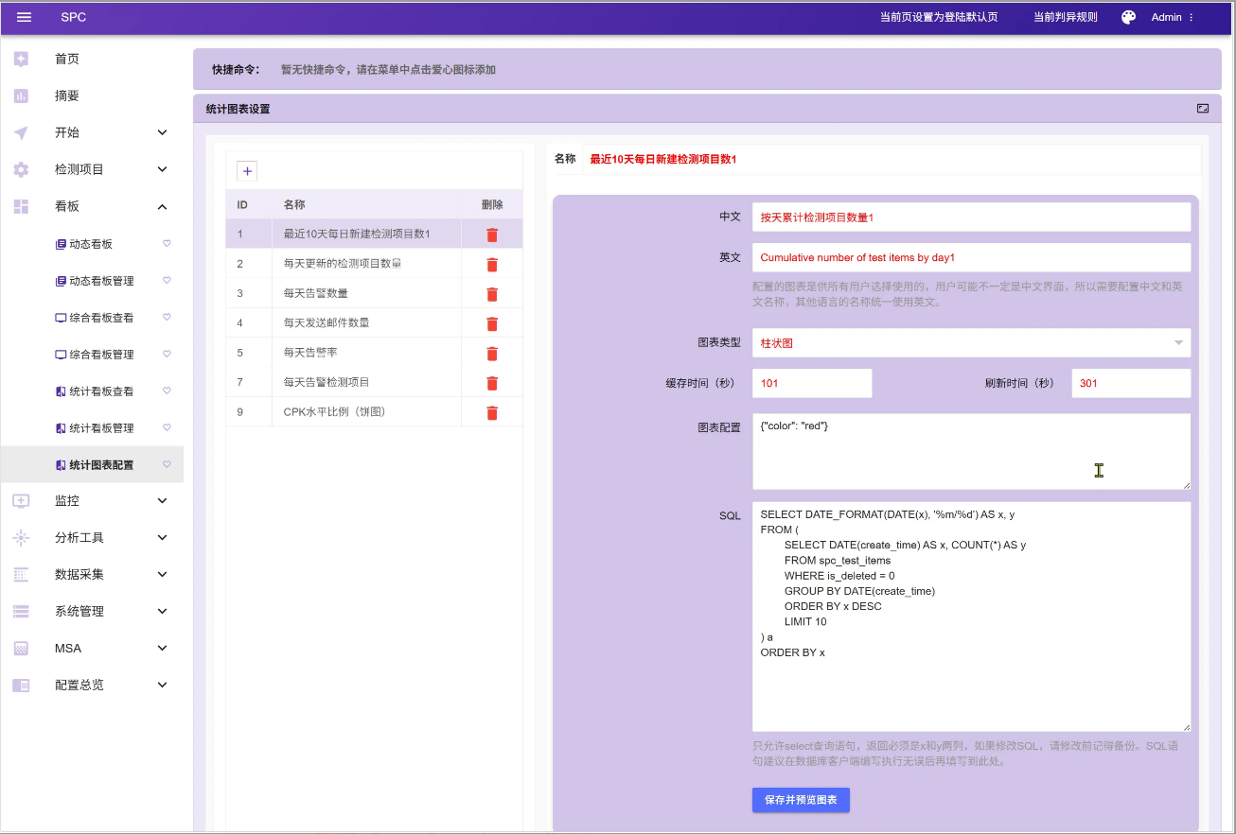This screenshot has width=1236, height=834.
Task: Click the fullscreen icon in 统计图表设置 header
Action: (1203, 109)
